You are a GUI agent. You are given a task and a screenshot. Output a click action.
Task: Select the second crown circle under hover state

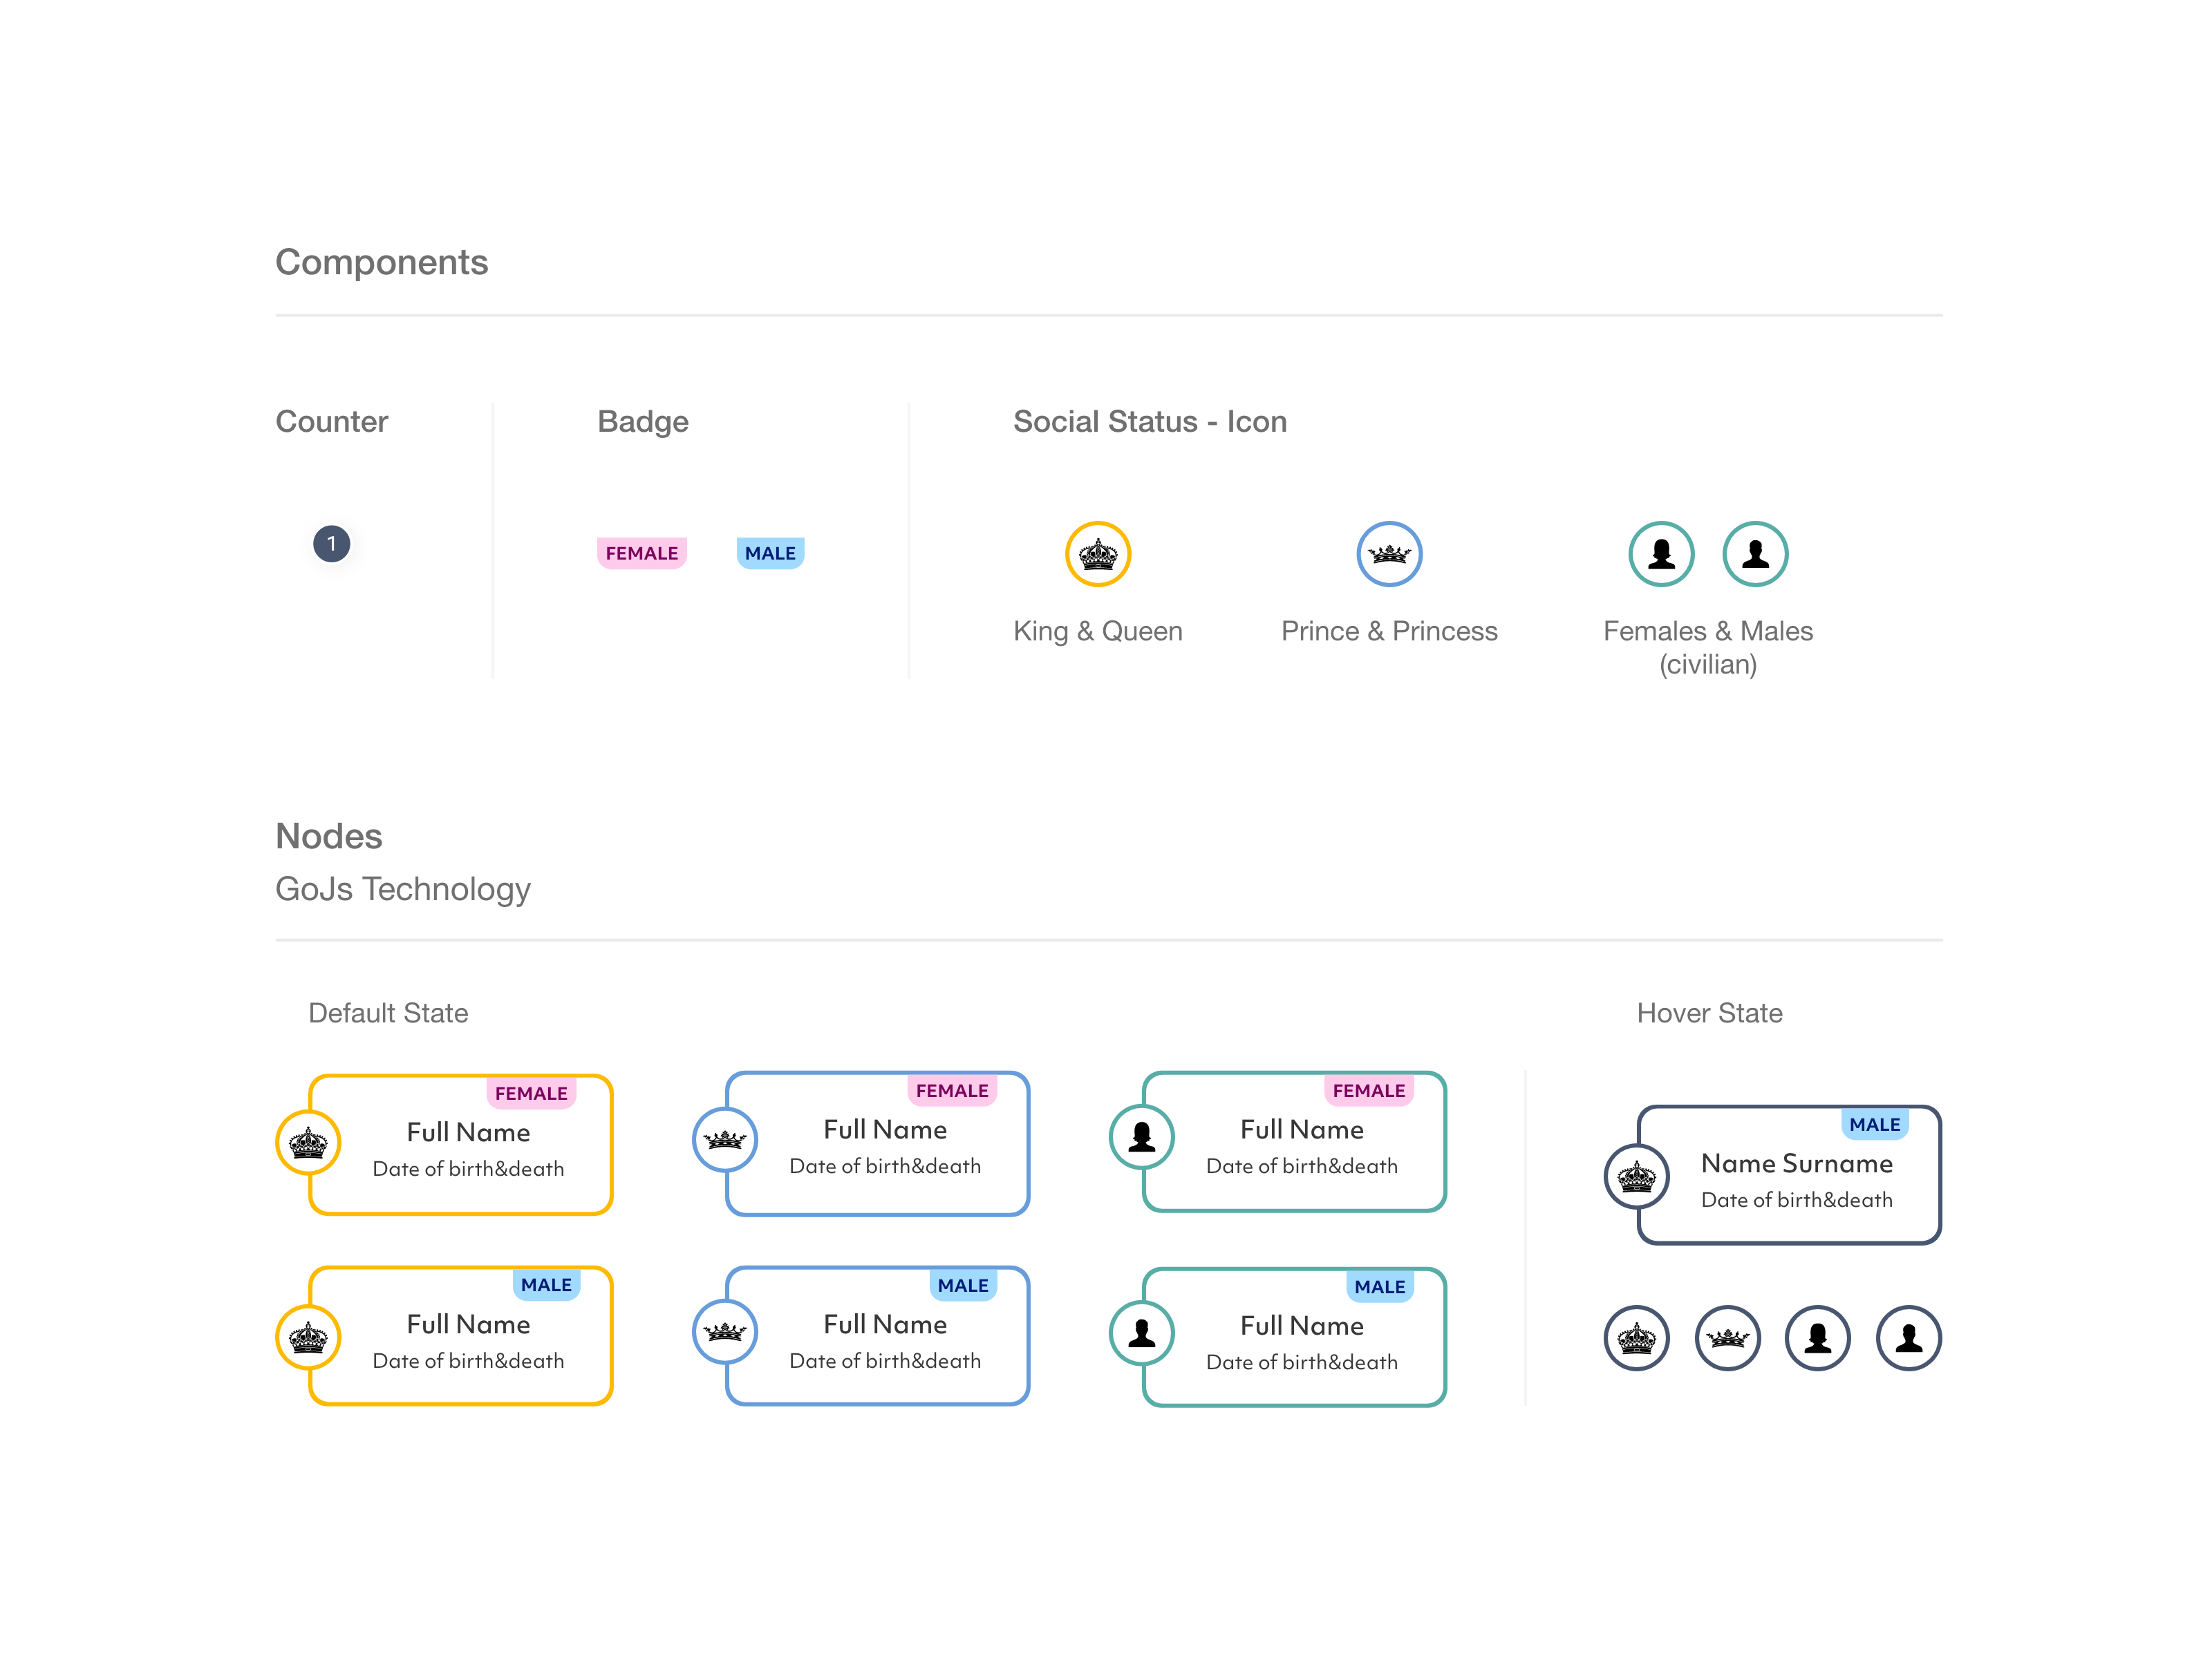pyautogui.click(x=1728, y=1337)
